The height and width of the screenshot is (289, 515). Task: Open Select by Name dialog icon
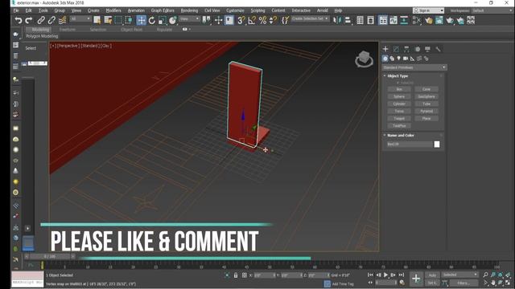tap(108, 20)
